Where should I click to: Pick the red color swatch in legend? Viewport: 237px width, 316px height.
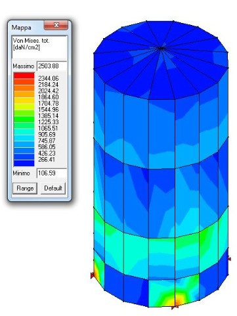[x=24, y=76]
